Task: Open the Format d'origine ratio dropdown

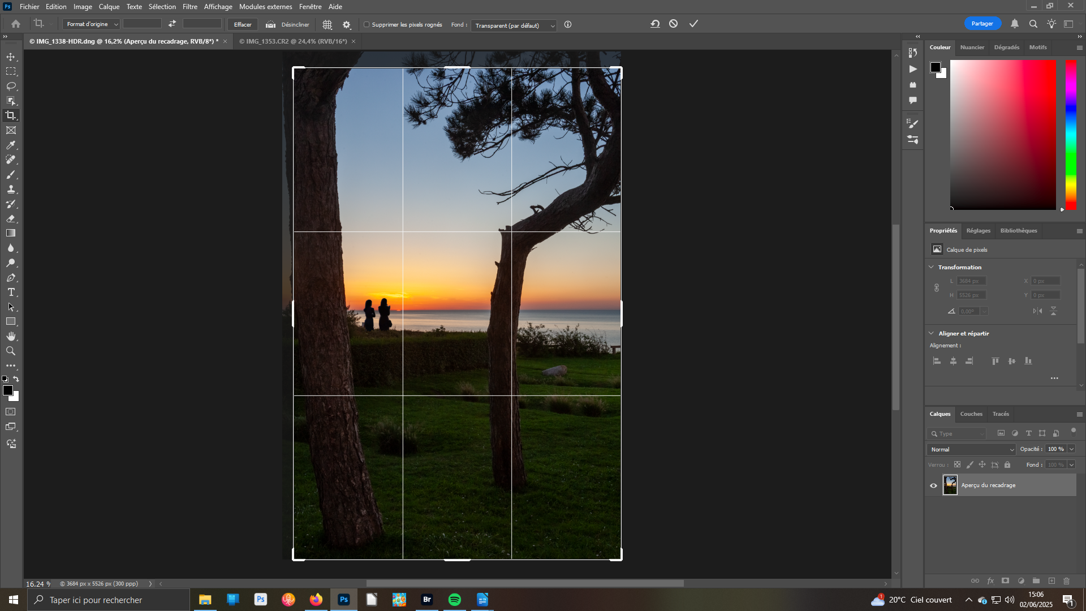Action: tap(90, 24)
